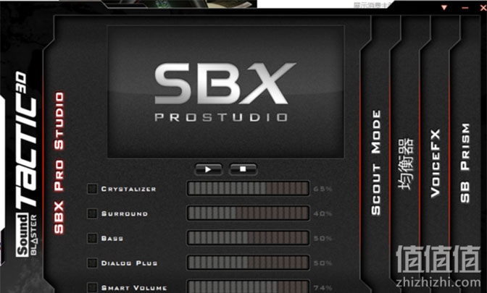487x293 pixels.
Task: Open the 均衡器 equalizer tab
Action: tap(406, 164)
